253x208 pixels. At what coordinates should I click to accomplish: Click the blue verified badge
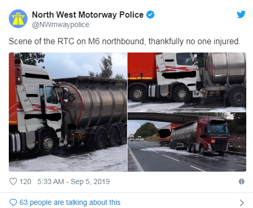150,15
